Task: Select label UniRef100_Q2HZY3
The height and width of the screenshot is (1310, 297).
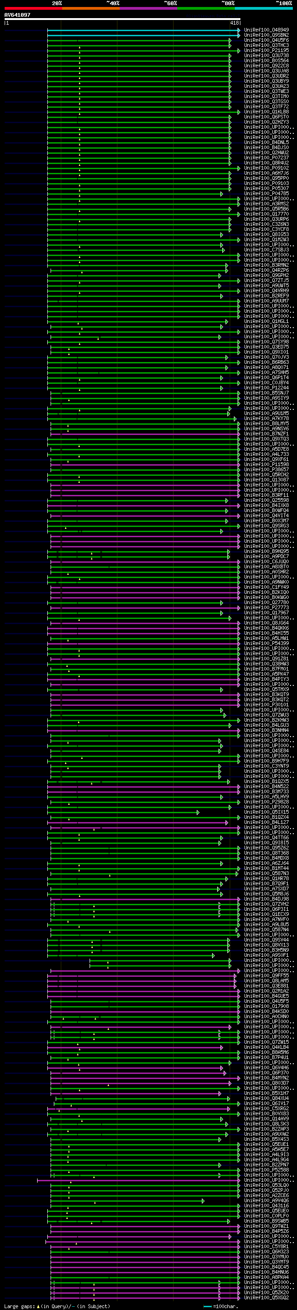Action: [x=266, y=122]
